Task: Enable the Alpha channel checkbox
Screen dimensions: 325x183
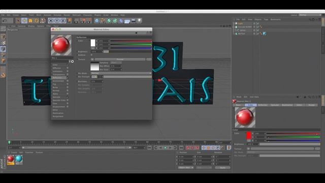Action: [68, 94]
